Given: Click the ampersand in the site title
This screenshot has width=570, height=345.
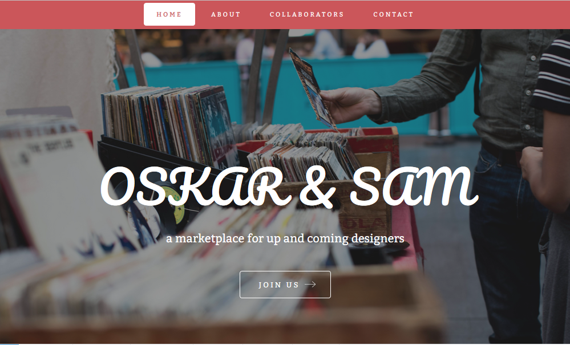Looking at the screenshot, I should click(317, 188).
